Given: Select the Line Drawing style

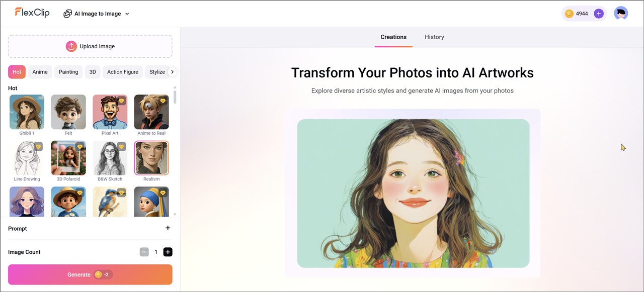Looking at the screenshot, I should pos(27,158).
